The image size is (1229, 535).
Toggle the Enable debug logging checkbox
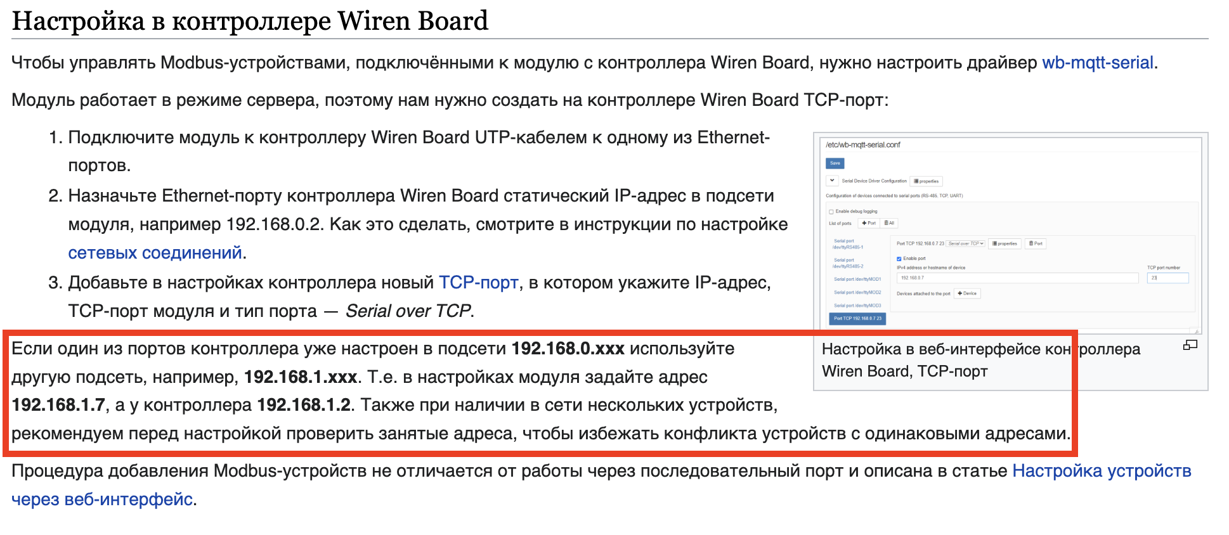831,212
